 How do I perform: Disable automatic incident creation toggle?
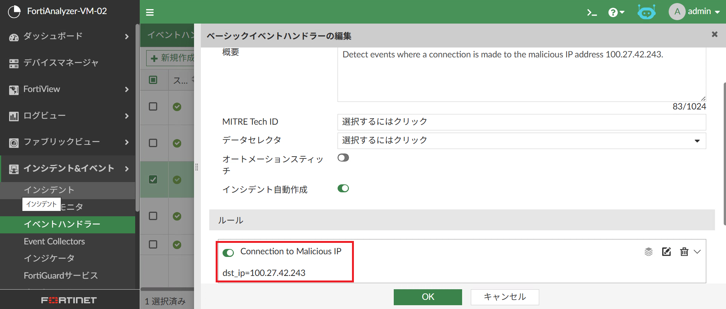343,189
